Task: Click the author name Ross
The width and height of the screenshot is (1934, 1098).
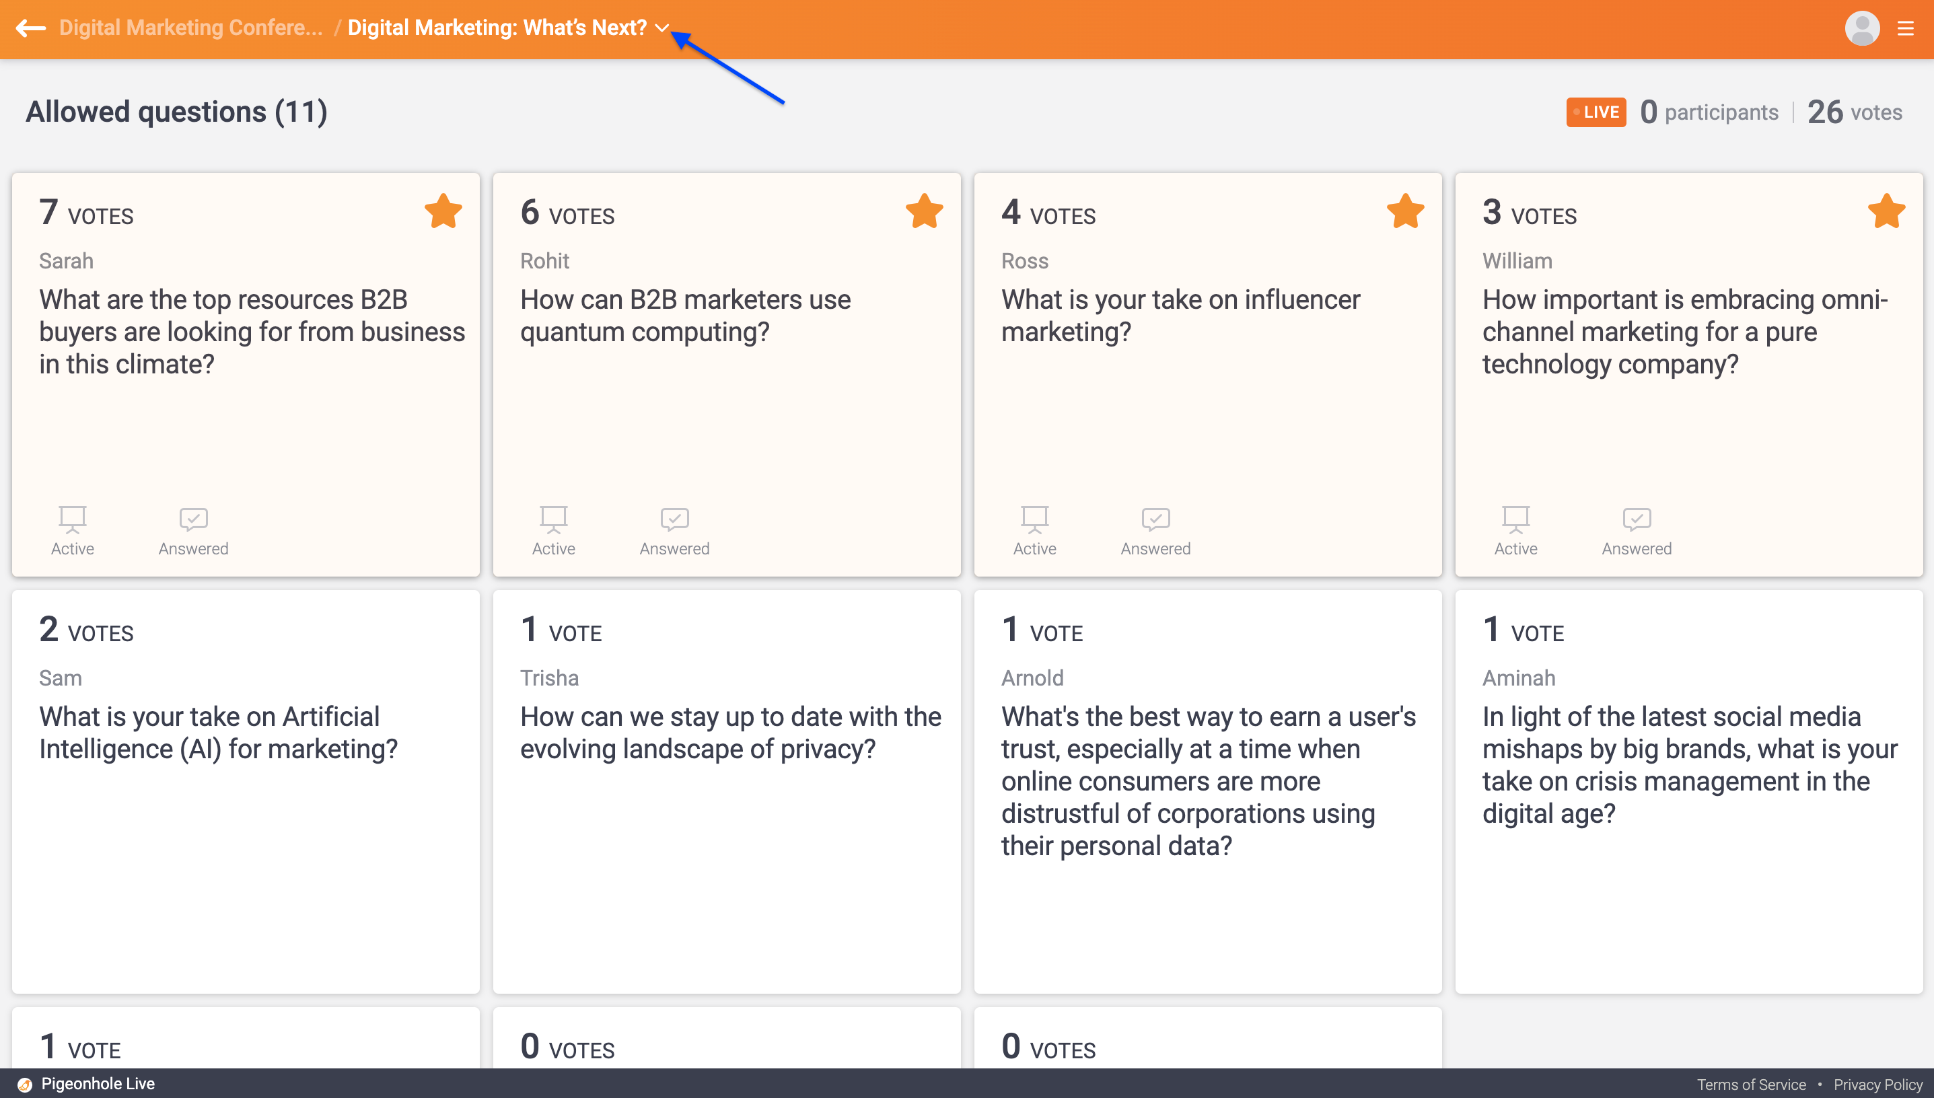Action: [x=1025, y=261]
